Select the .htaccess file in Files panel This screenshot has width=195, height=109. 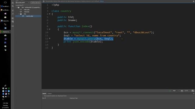[x=27, y=12]
